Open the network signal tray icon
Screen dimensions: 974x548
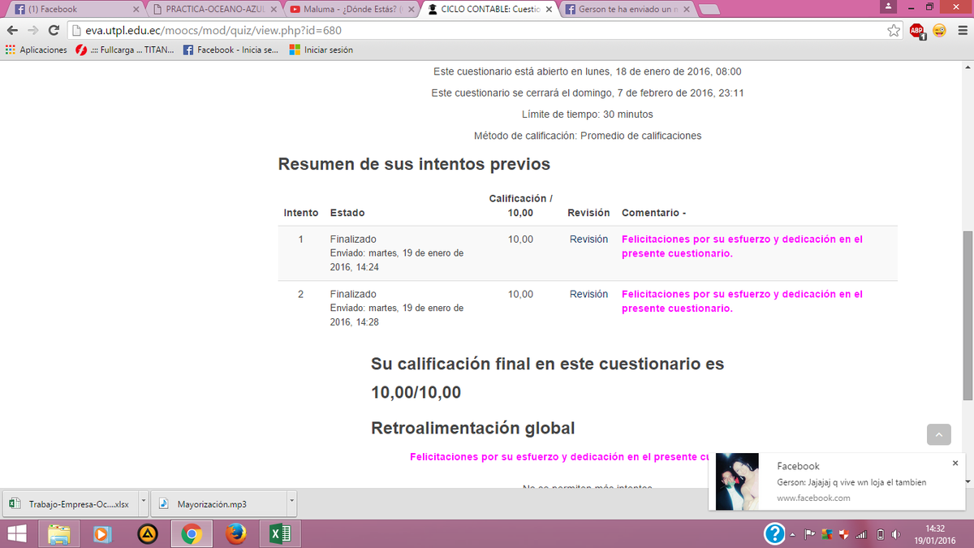click(862, 534)
